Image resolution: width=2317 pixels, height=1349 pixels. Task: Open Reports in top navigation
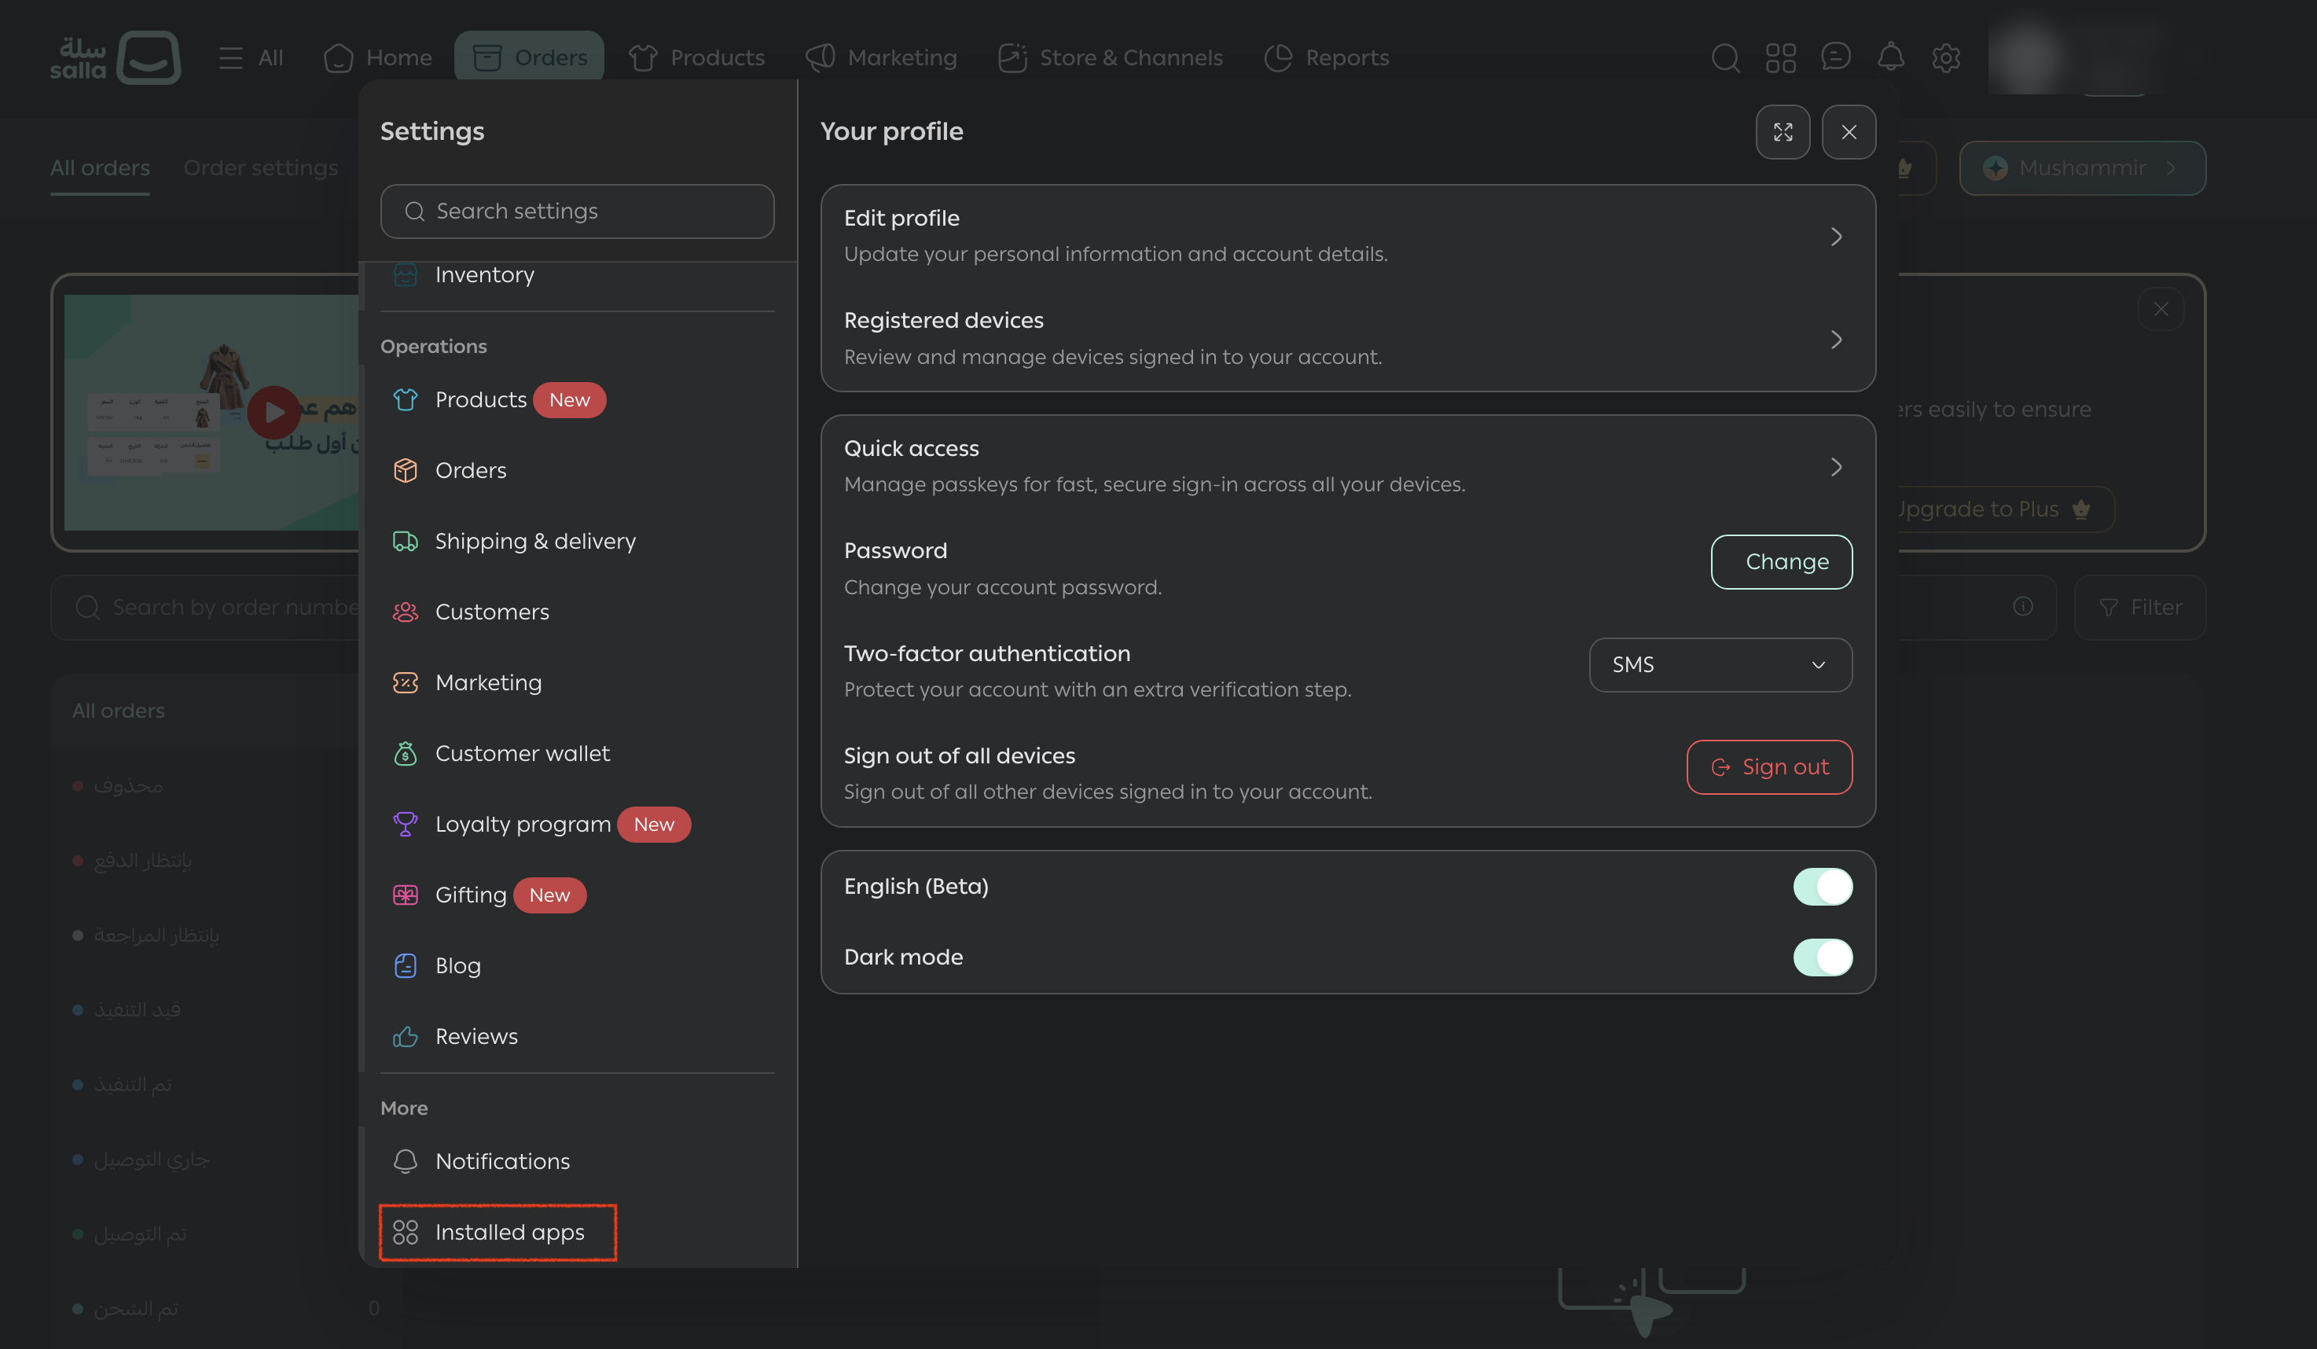tap(1327, 58)
